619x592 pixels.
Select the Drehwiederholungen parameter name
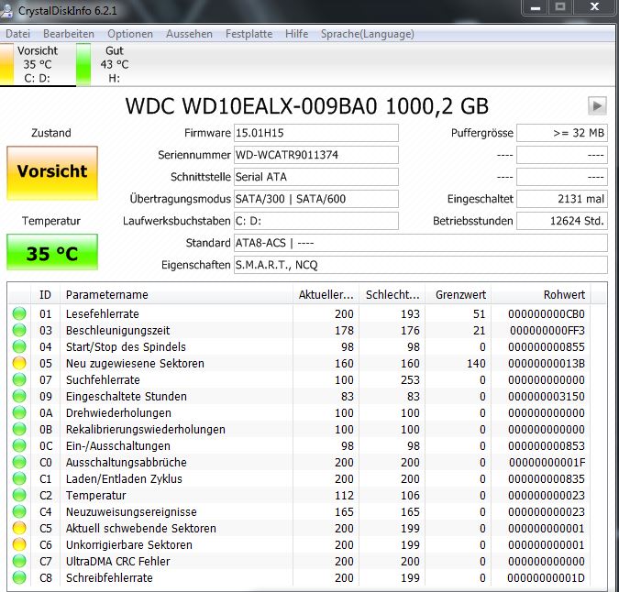point(118,413)
